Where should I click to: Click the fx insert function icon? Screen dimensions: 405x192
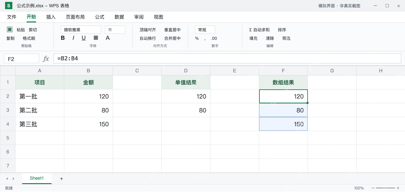46,58
